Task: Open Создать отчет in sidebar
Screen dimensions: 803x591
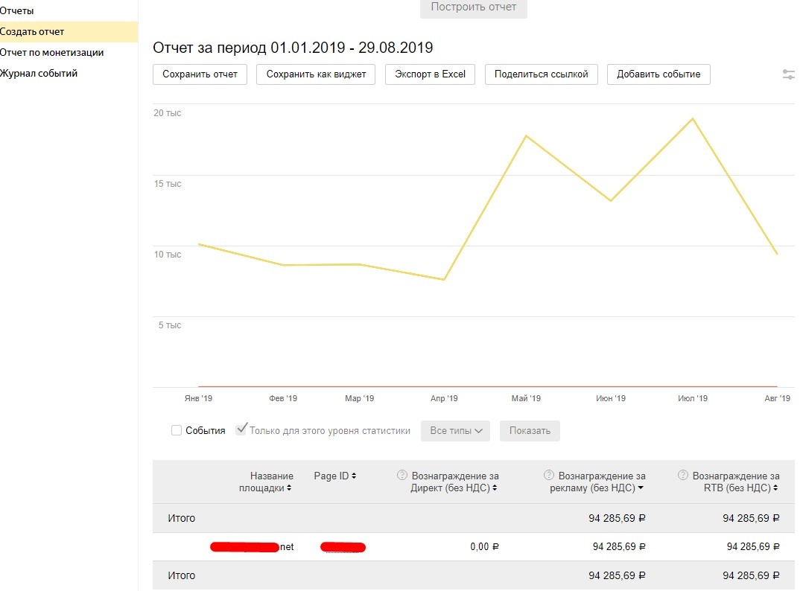Action: (x=32, y=32)
